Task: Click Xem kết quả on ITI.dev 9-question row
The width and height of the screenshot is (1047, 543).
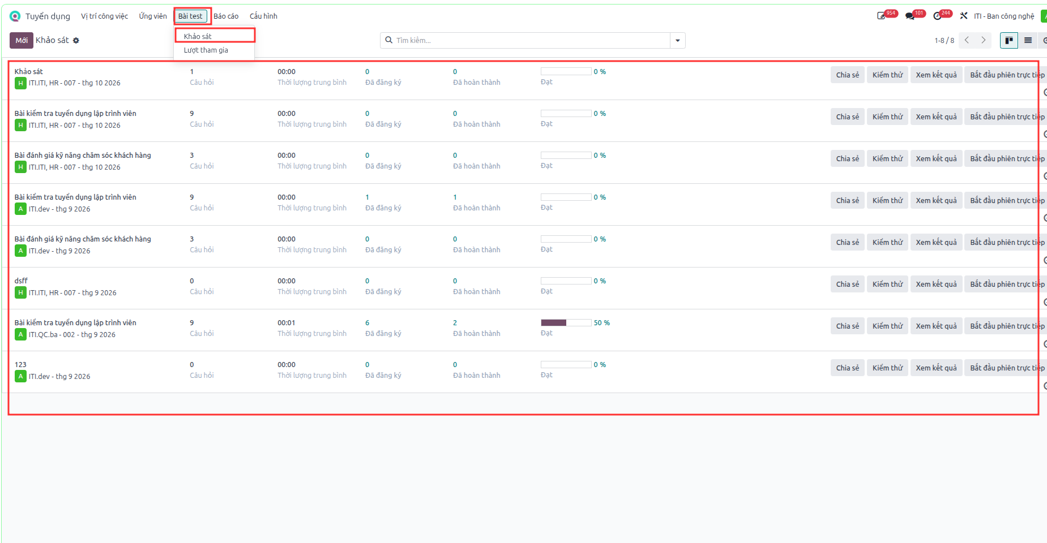Action: click(936, 200)
